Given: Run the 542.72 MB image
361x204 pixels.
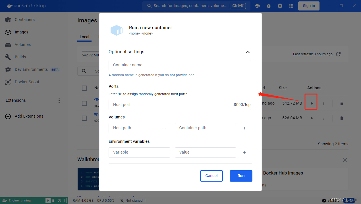Looking at the screenshot, I should pos(312,103).
